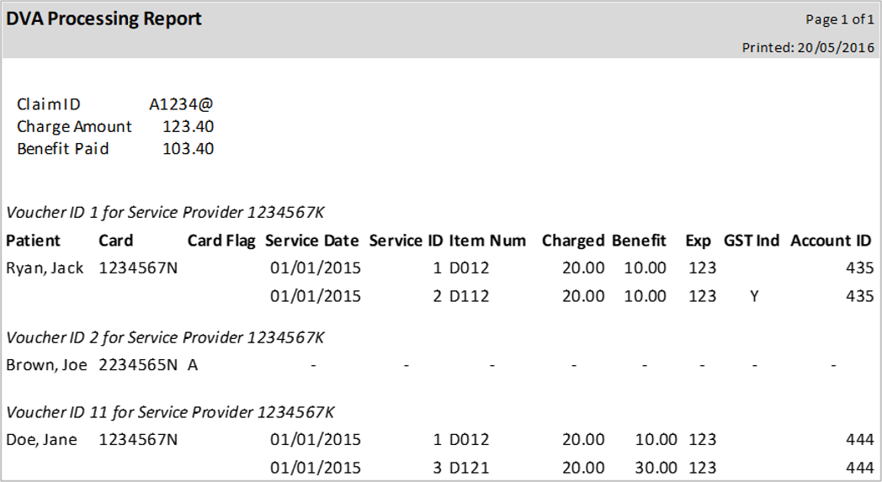882x482 pixels.
Task: Click the Patient column header
Action: 34,241
